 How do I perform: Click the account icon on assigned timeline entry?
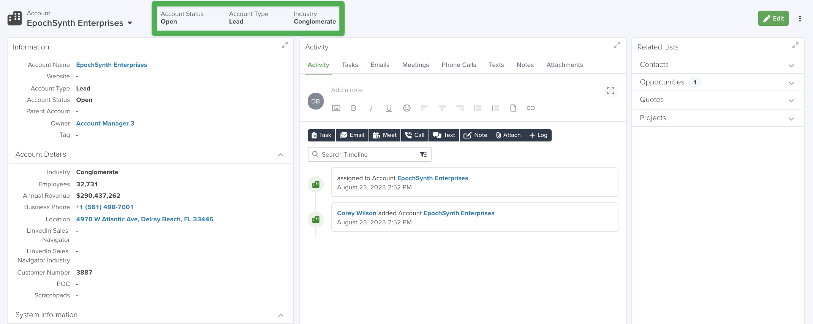[x=316, y=184]
